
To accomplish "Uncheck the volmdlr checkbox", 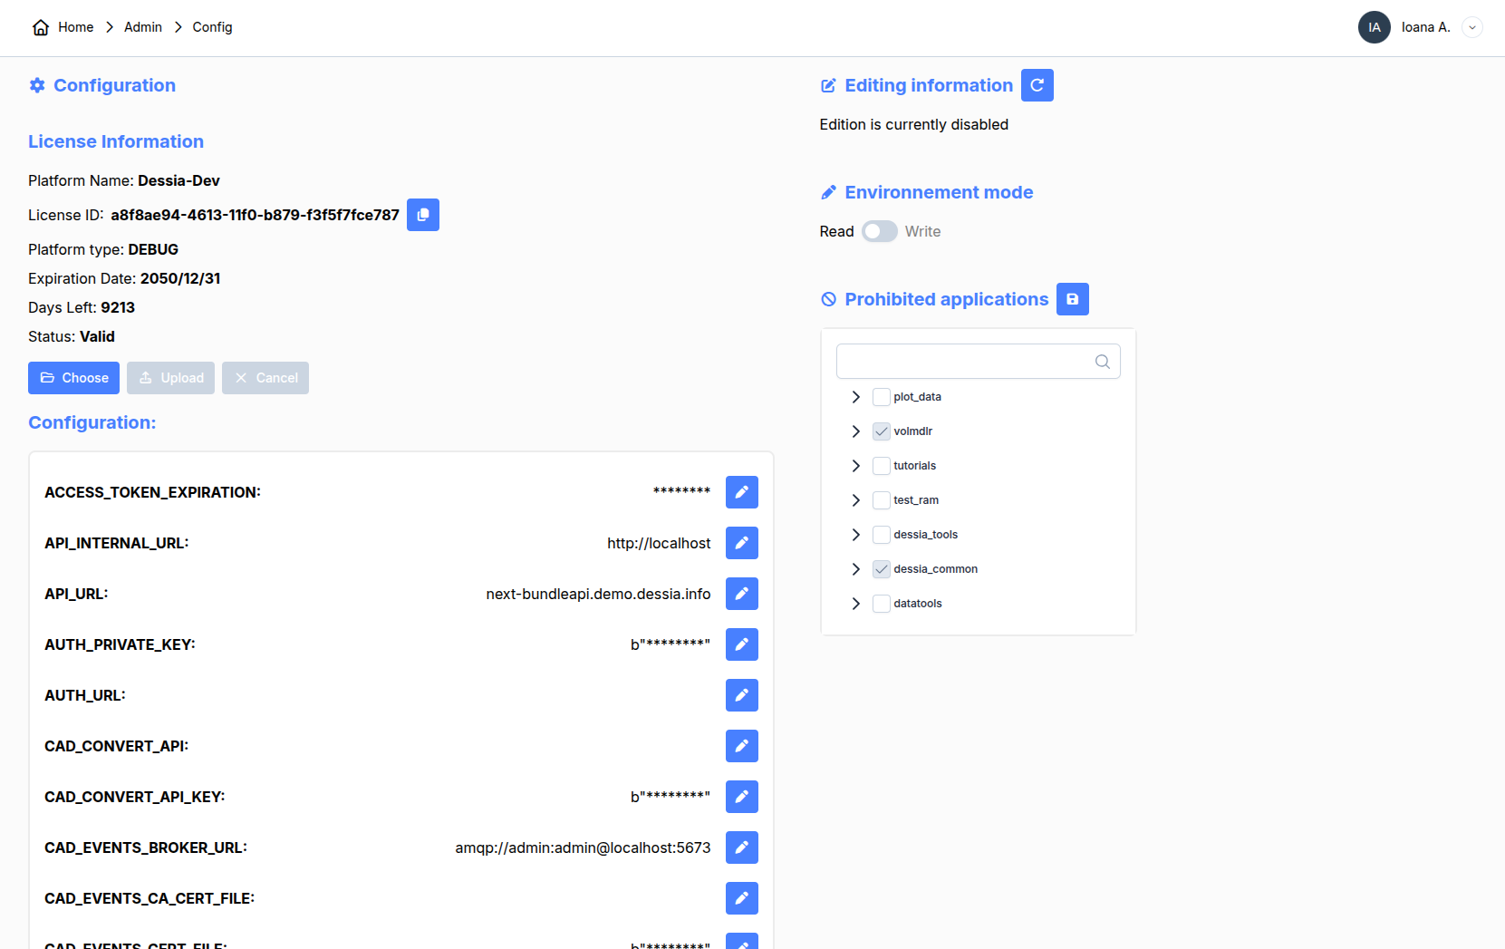I will [x=881, y=431].
